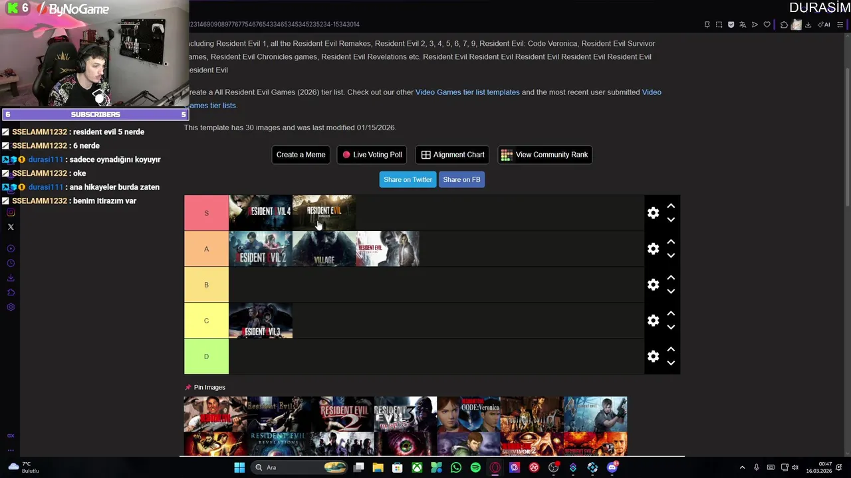Select the pink S tier label
This screenshot has width=851, height=478.
click(x=206, y=213)
